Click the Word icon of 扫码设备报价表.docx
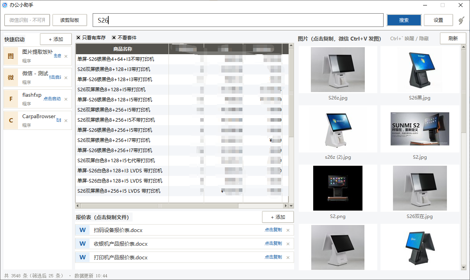 point(83,230)
